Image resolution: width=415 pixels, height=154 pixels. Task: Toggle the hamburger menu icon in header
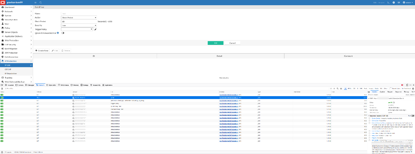click(35, 3)
